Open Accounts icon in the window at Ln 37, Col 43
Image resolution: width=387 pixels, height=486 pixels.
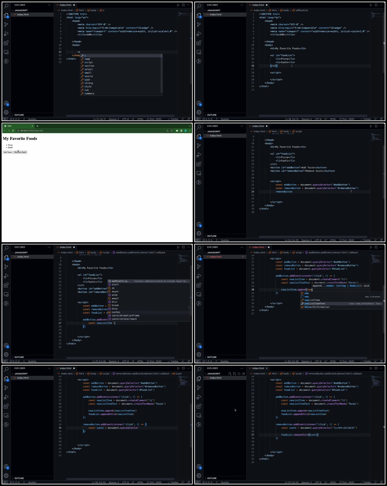[x=199, y=467]
